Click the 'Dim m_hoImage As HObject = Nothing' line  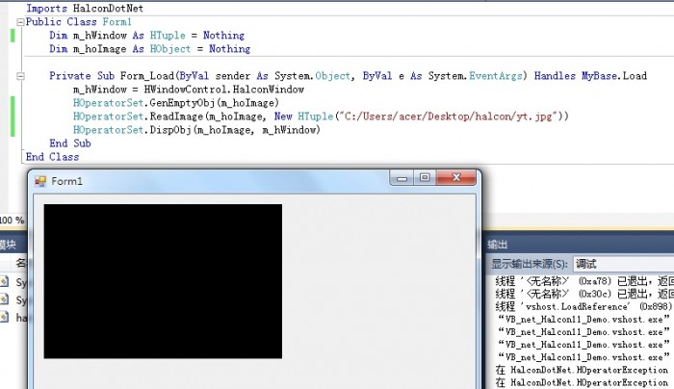149,49
